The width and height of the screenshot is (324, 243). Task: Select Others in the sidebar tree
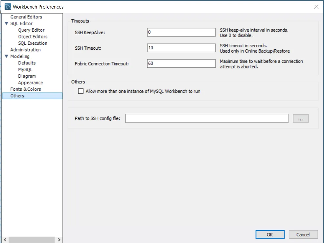[x=32, y=96]
